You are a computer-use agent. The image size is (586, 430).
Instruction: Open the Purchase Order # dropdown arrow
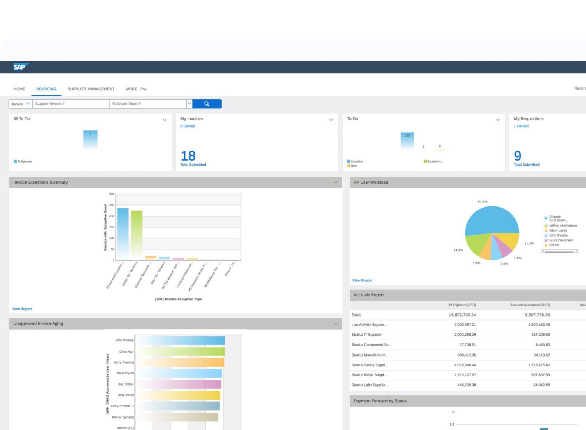pyautogui.click(x=189, y=104)
